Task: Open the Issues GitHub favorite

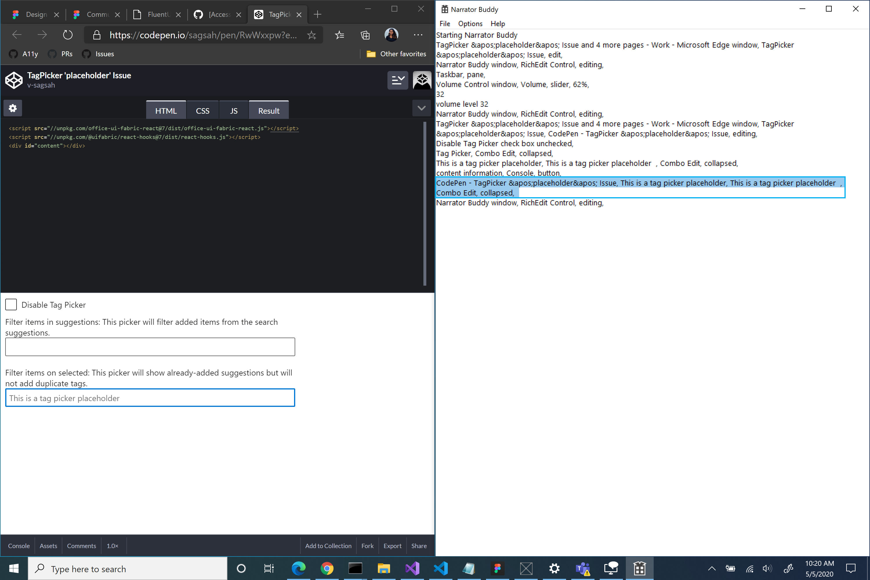Action: (98, 54)
